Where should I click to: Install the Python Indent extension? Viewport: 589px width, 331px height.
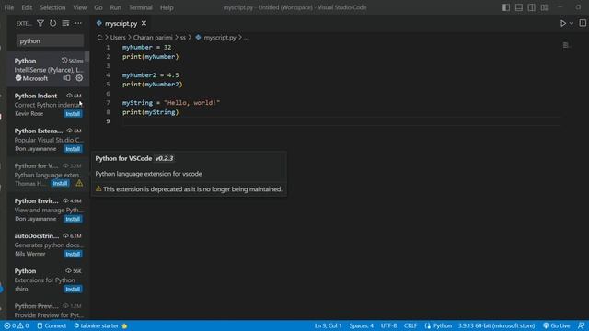[x=73, y=114]
